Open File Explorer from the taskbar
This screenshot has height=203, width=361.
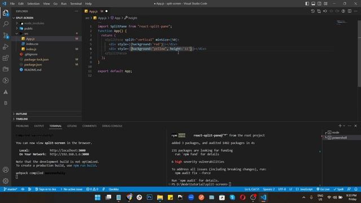click(160, 197)
